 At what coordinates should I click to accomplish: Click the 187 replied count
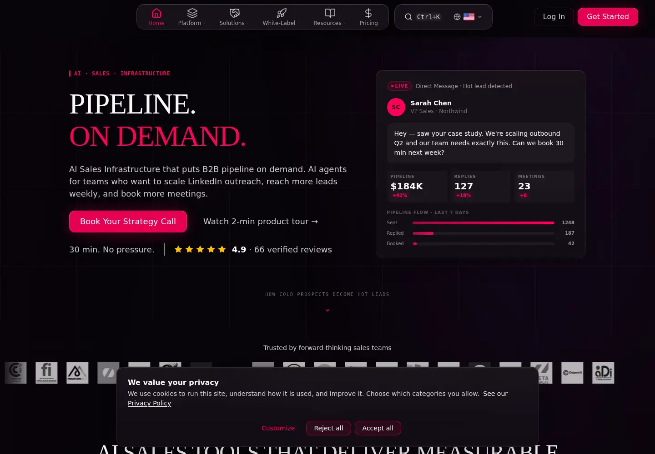(569, 233)
